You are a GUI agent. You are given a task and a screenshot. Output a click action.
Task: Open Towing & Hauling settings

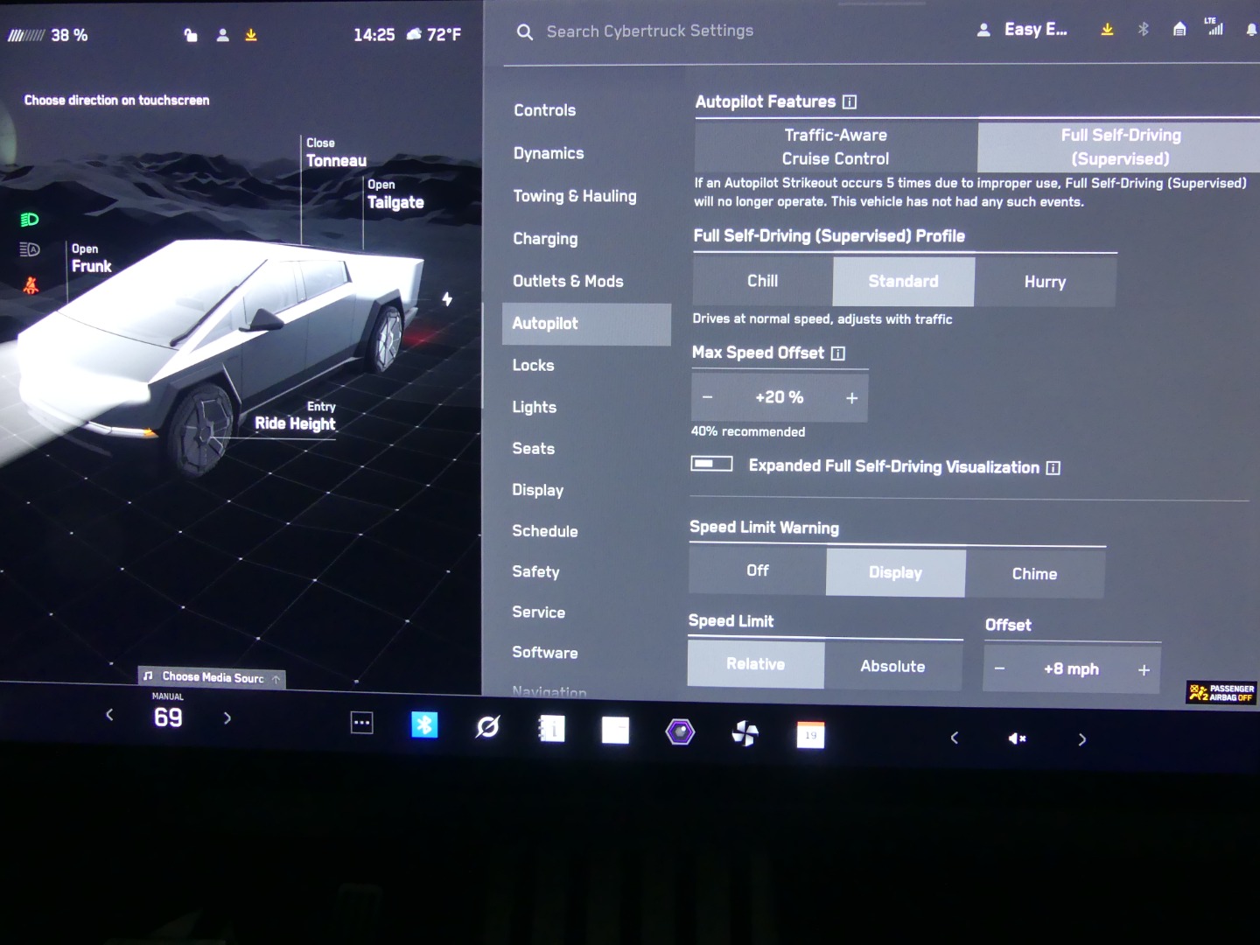point(575,196)
